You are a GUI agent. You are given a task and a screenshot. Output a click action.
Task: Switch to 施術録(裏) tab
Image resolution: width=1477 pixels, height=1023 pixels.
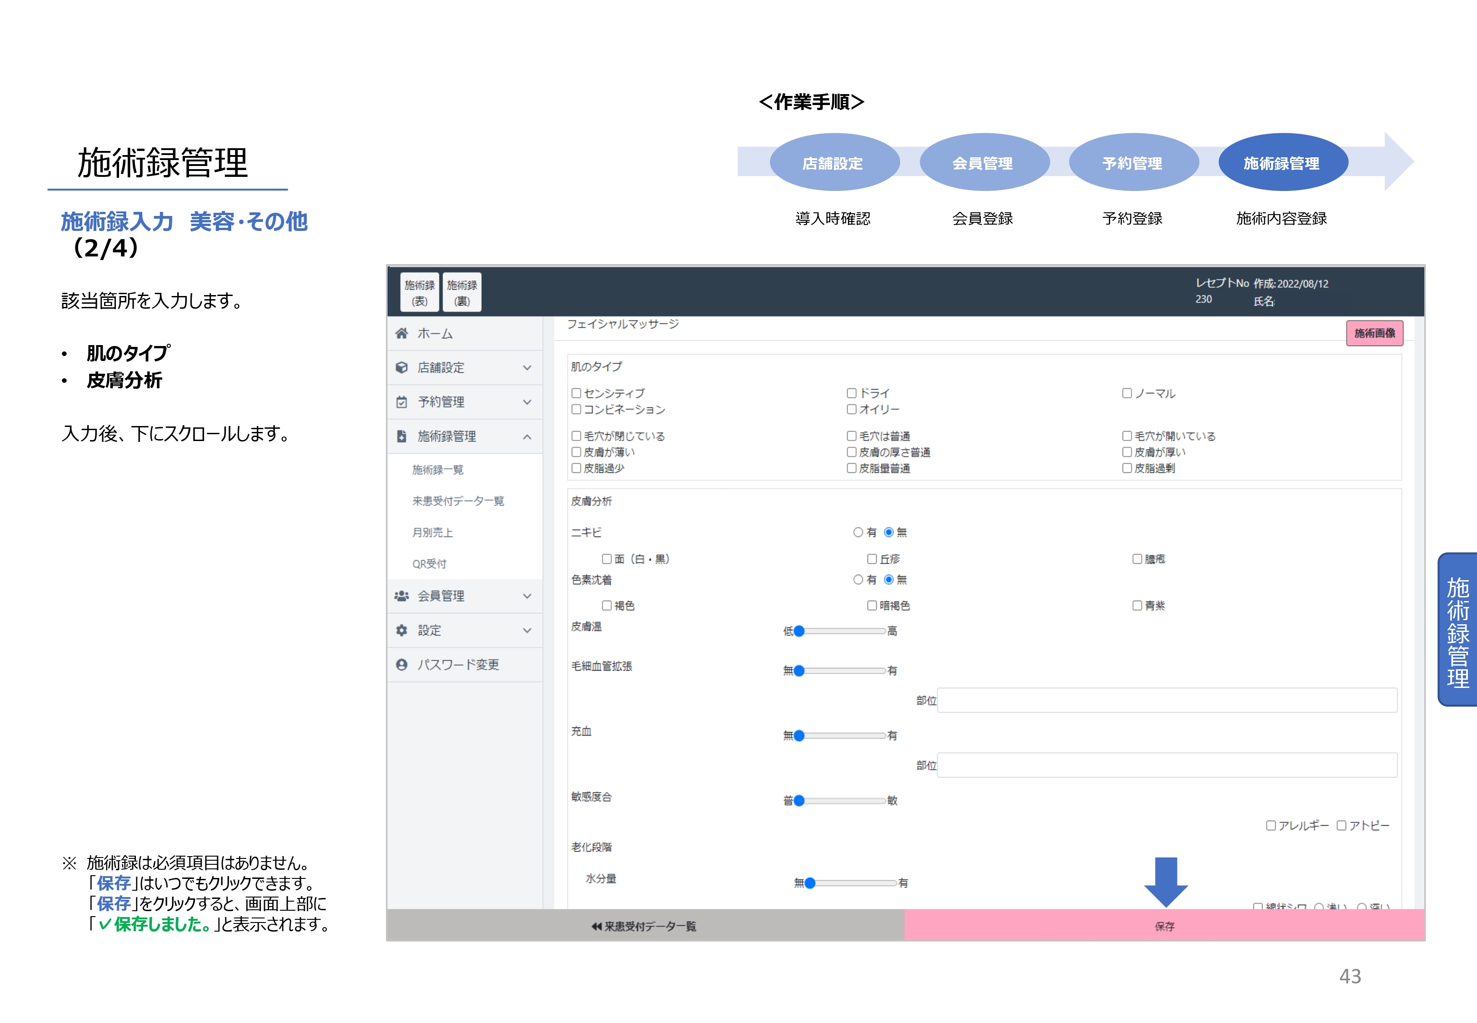click(462, 292)
